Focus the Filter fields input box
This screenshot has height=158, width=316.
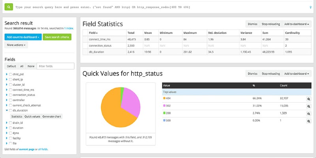(x=55, y=66)
